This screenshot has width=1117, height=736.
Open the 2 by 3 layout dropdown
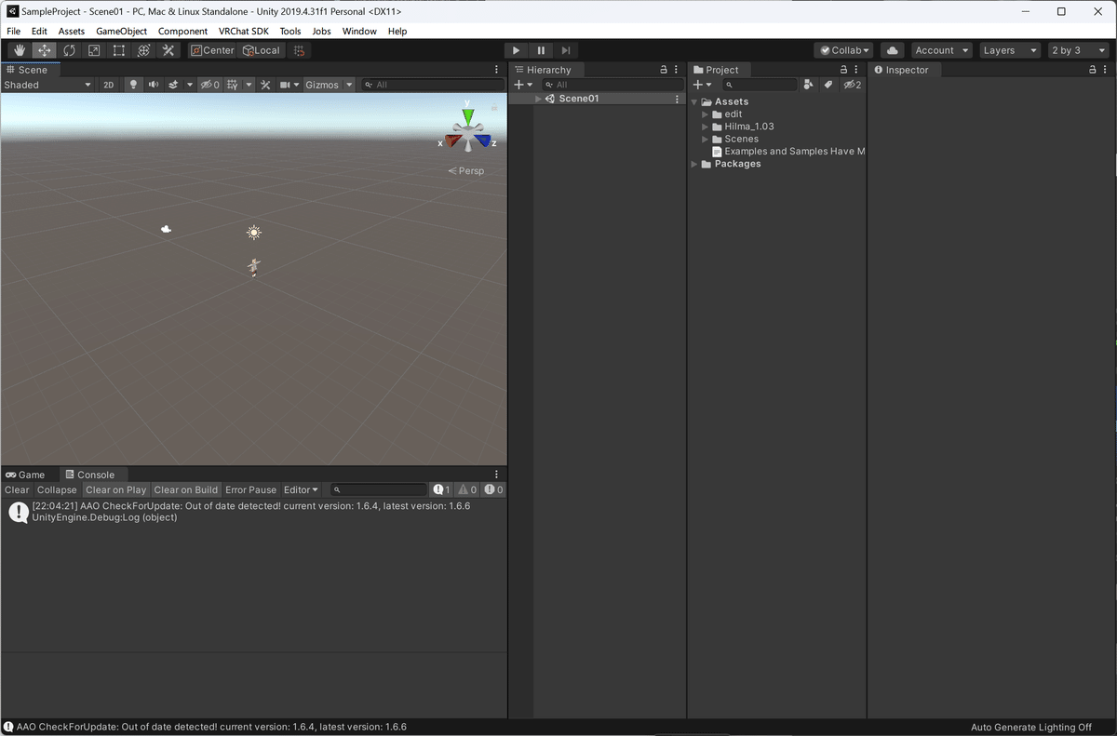(x=1078, y=50)
